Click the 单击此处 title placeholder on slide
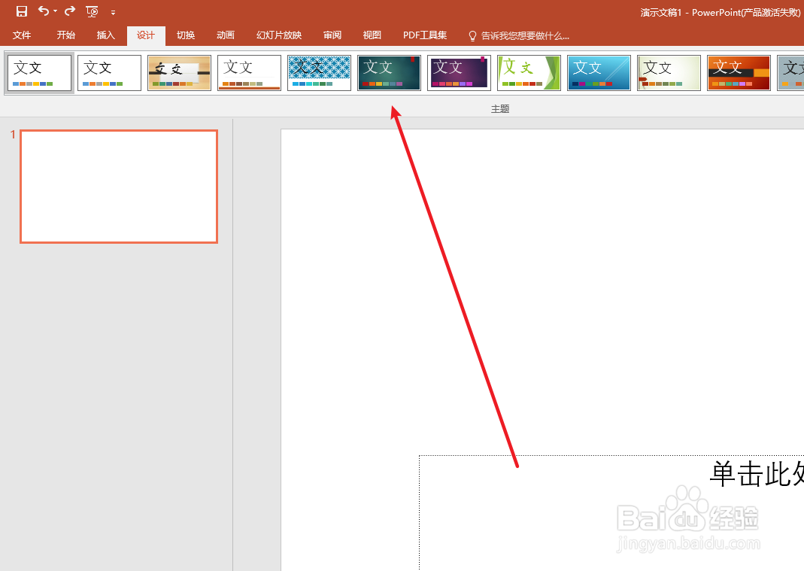Screen dimensions: 804x571 click(x=611, y=512)
